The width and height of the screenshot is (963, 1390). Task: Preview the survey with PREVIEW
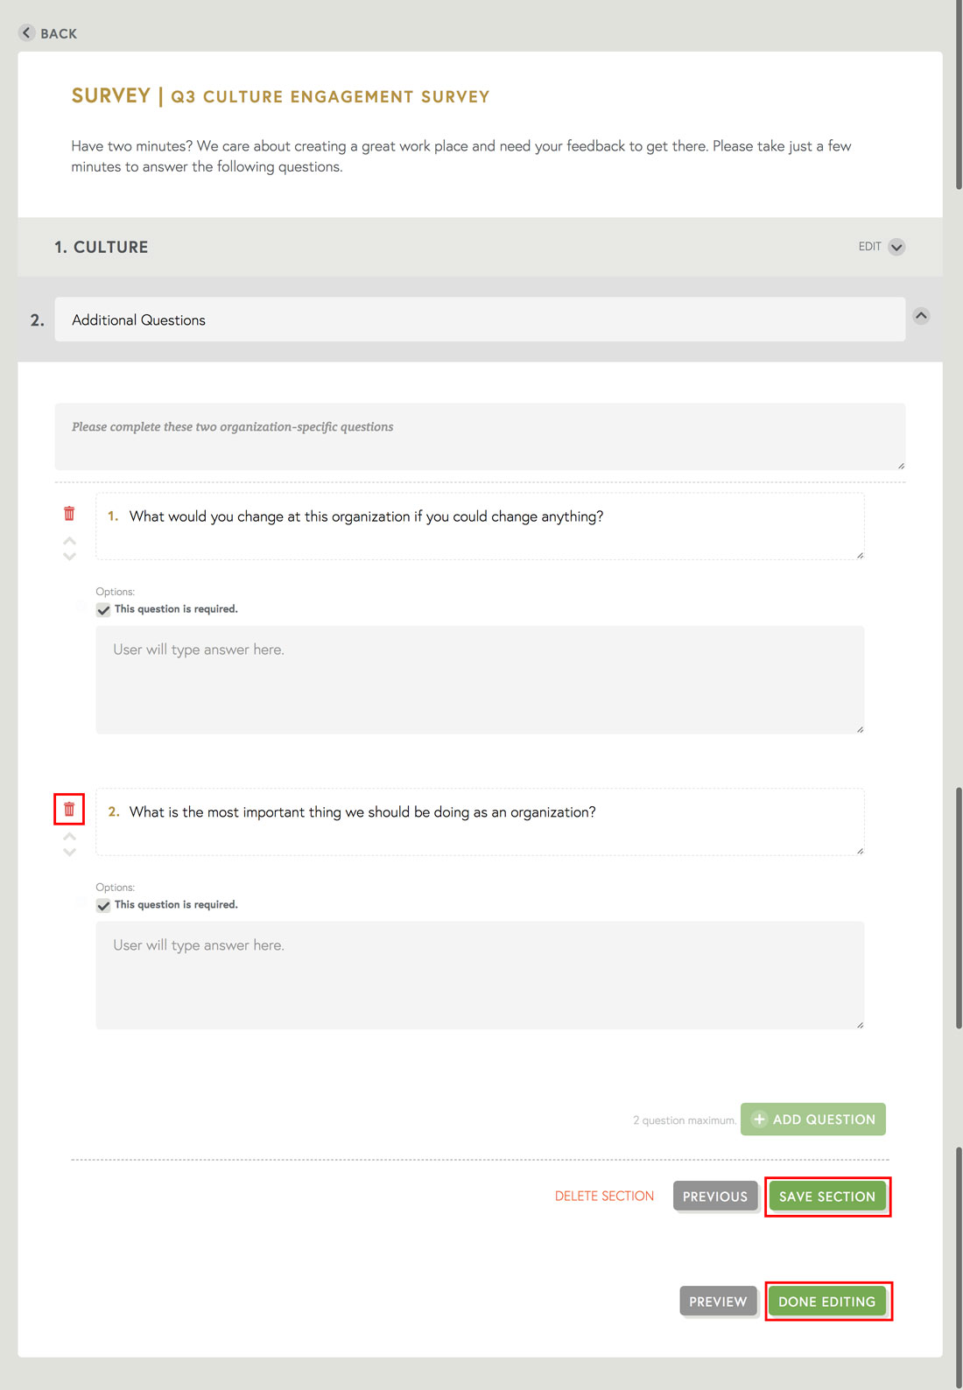pyautogui.click(x=717, y=1302)
